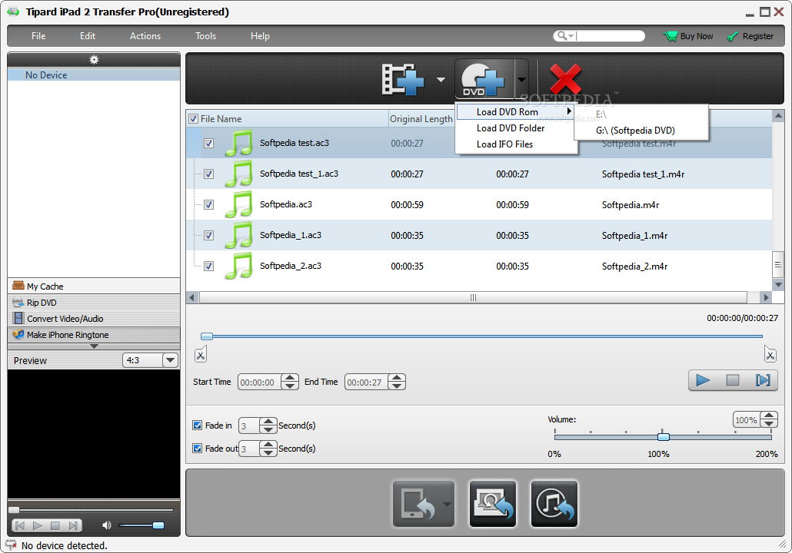This screenshot has width=792, height=553.
Task: Click the Add Video file icon
Action: 403,79
